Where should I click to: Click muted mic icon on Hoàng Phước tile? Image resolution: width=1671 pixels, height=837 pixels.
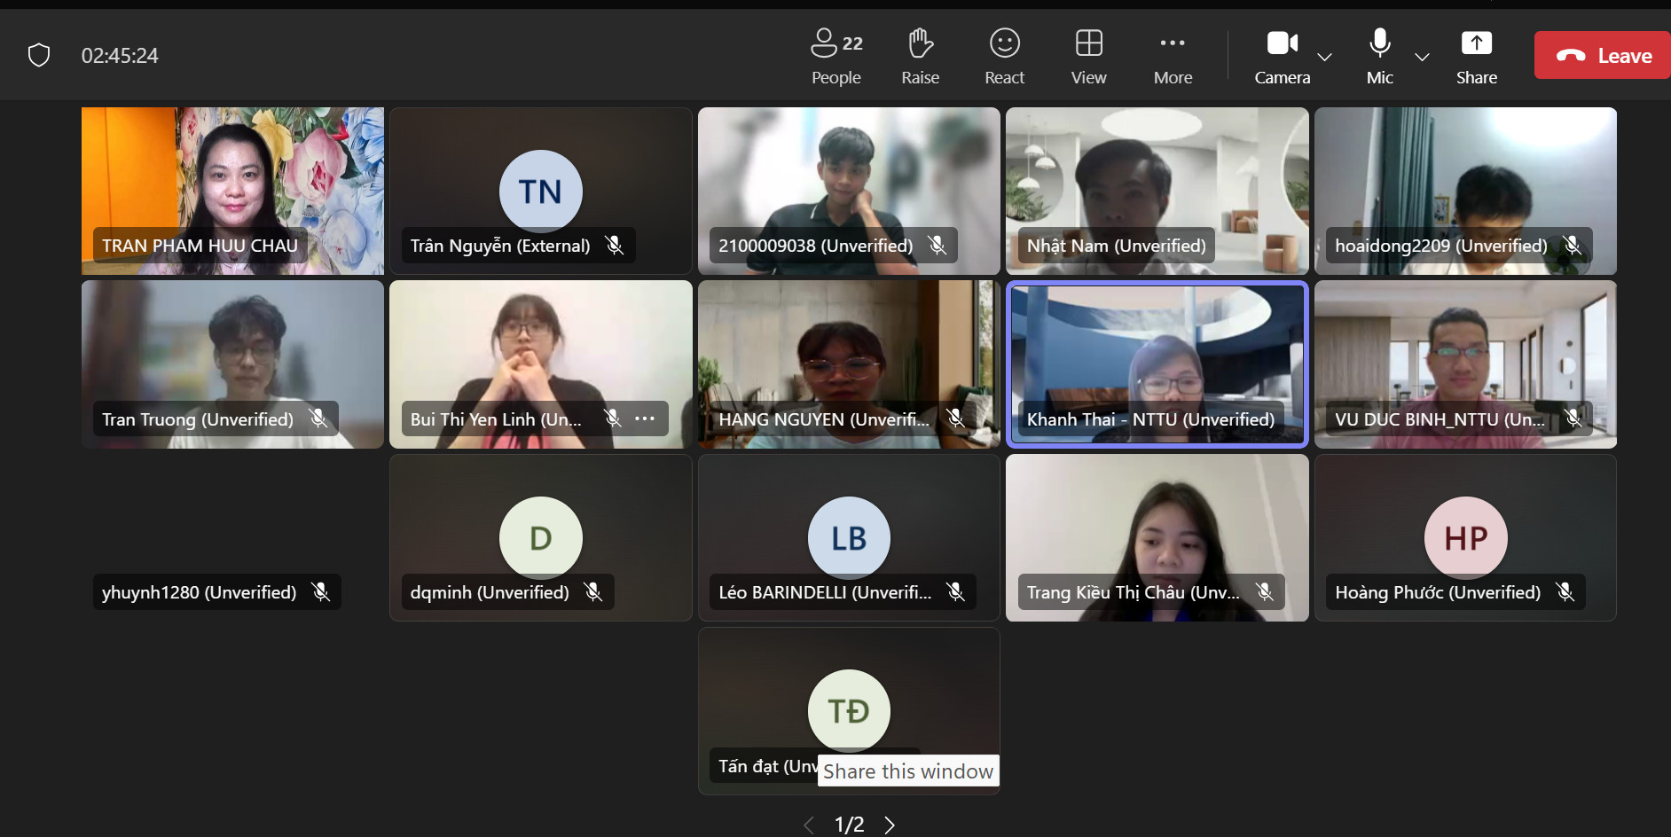point(1565,592)
